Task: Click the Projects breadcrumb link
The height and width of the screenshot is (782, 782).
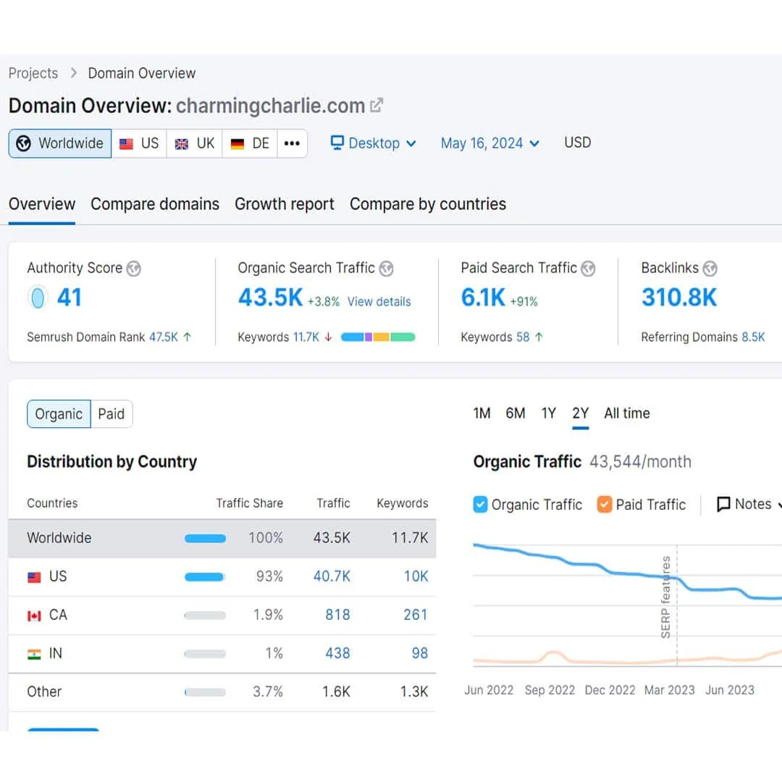Action: point(33,73)
